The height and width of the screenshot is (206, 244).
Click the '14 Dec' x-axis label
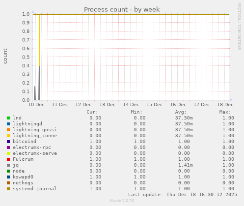pyautogui.click(x=131, y=105)
